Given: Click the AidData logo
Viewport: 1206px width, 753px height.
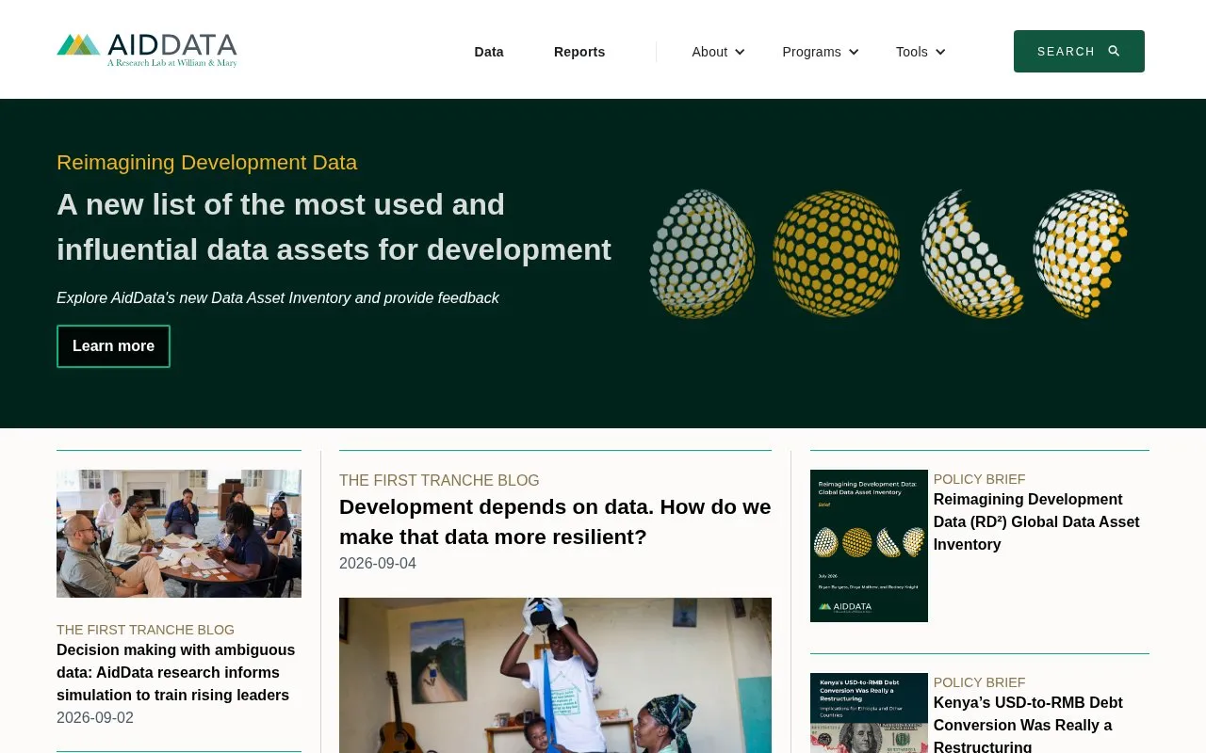Looking at the screenshot, I should click(x=147, y=51).
